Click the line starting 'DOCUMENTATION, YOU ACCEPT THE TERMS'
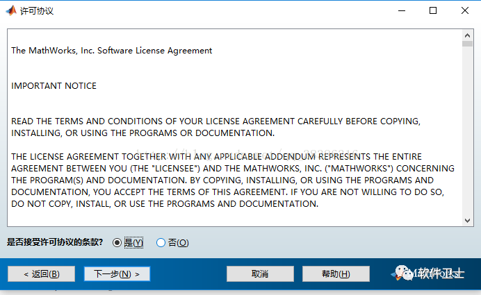 [x=227, y=192]
